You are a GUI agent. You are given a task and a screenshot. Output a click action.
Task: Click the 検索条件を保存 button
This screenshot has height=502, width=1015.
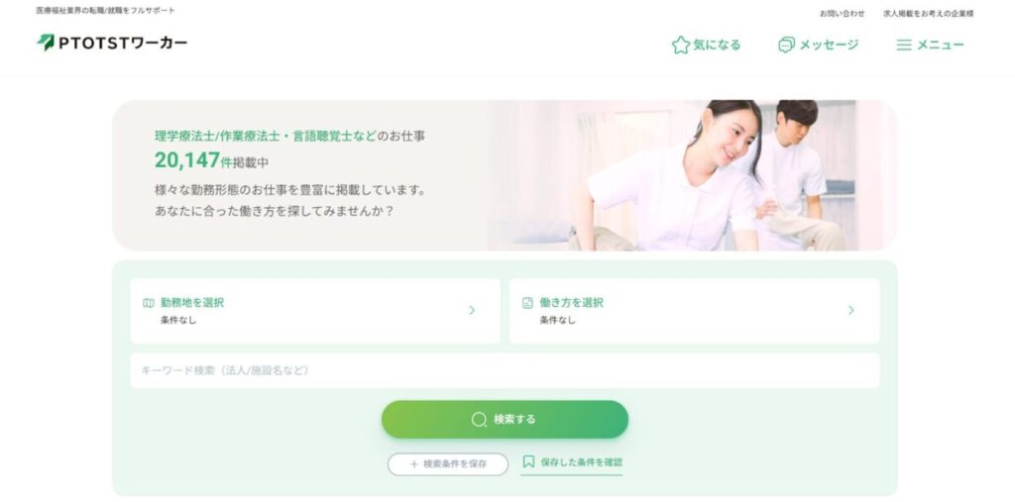tap(448, 464)
